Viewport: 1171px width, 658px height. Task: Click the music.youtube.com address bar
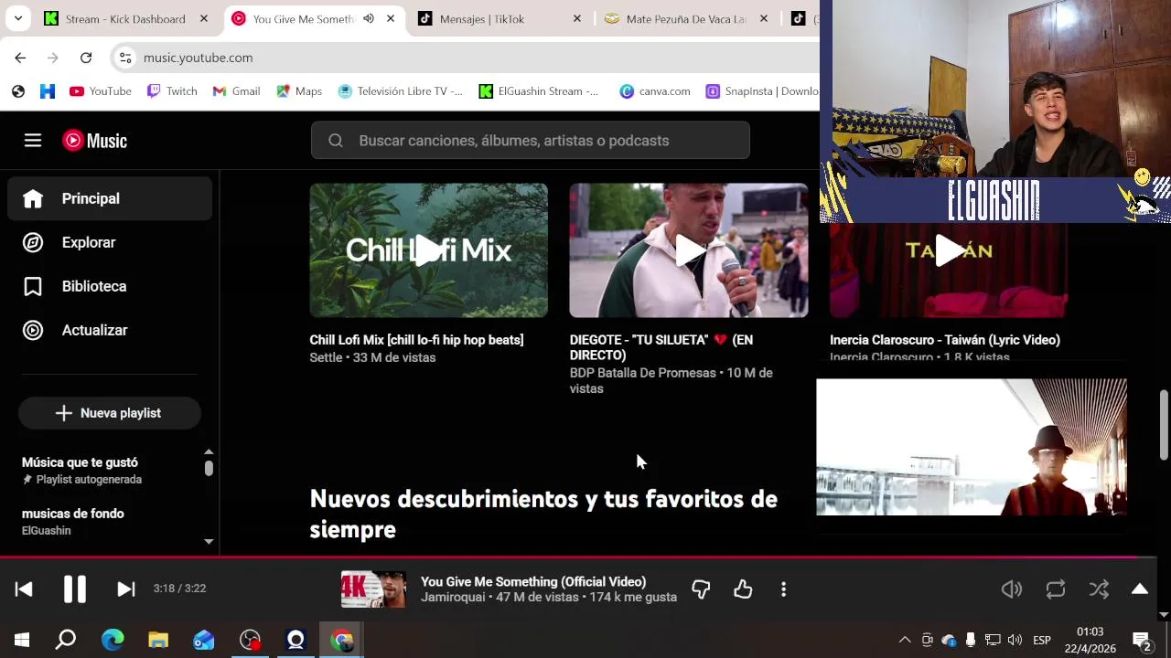467,58
